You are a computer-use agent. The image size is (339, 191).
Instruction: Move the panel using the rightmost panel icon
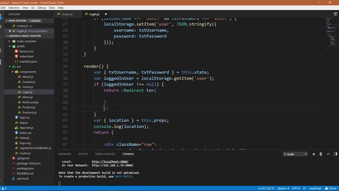pos(335,154)
